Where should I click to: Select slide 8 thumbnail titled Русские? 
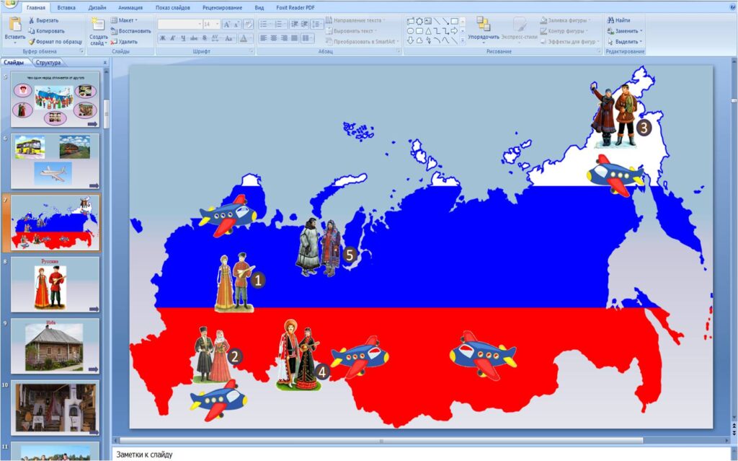55,284
